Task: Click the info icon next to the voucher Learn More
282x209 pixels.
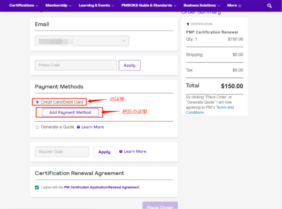Action: point(121,151)
